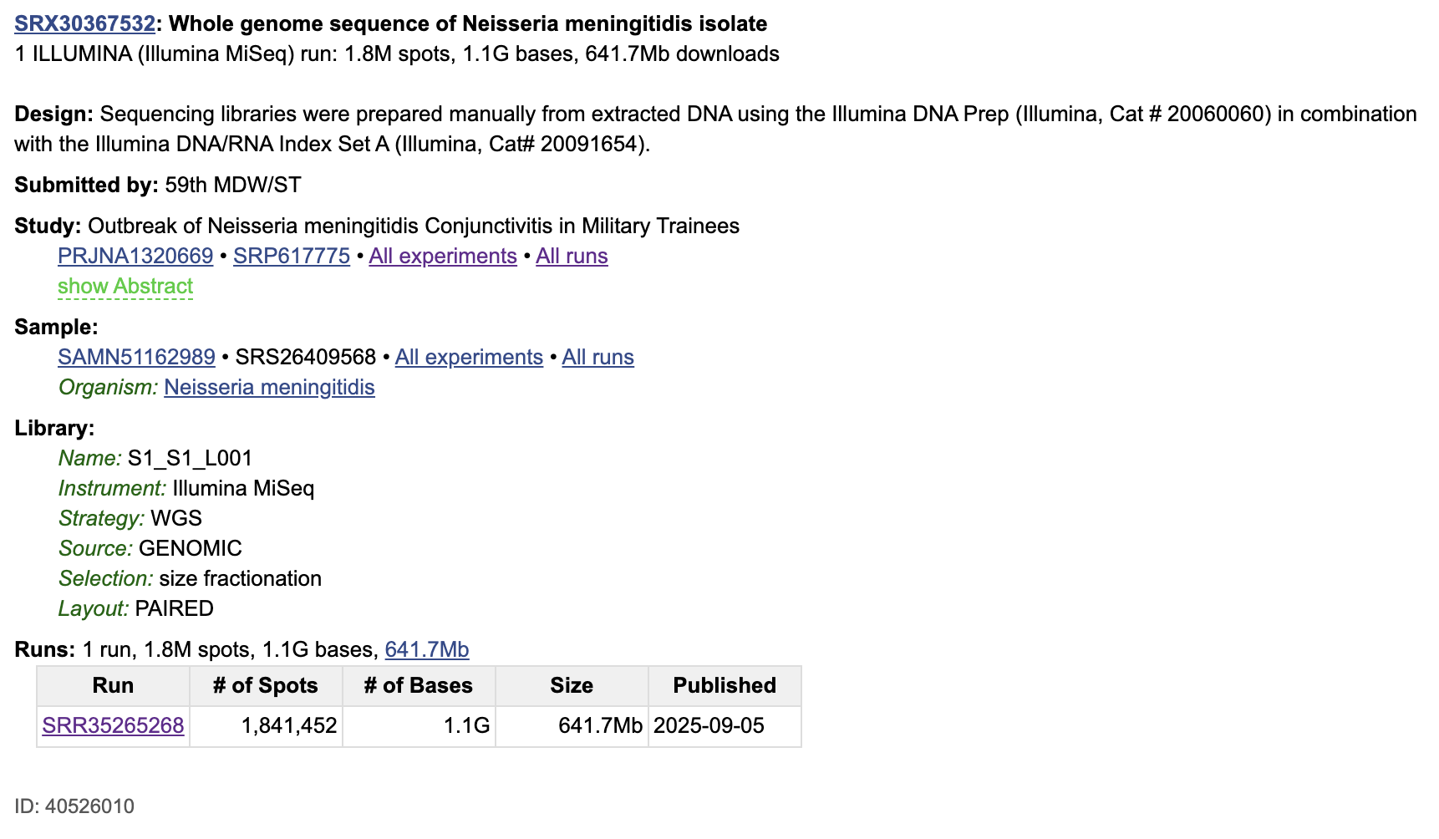Open study accession SRP617775
Image resolution: width=1439 pixels, height=839 pixels.
(x=292, y=256)
